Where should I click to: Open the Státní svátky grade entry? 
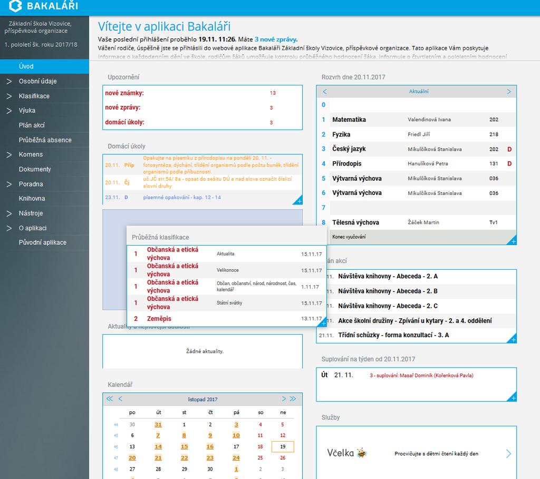pos(227,303)
